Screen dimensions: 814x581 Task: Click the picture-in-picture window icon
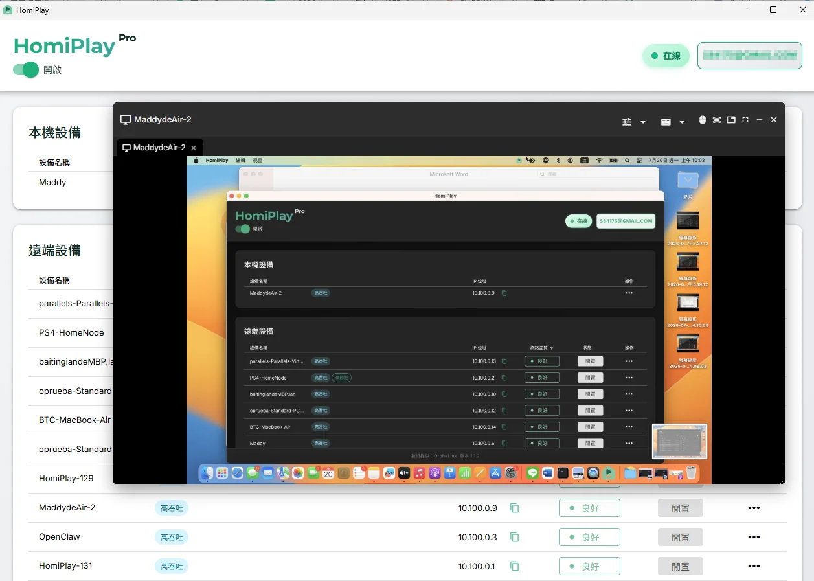(731, 120)
